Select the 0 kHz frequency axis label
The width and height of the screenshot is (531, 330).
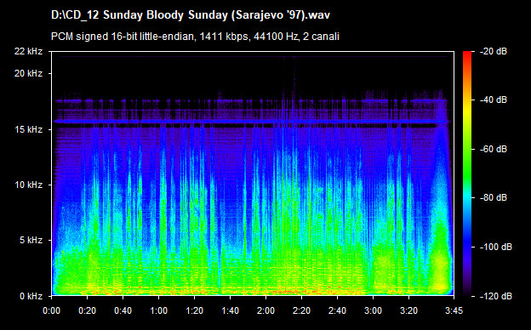tap(31, 296)
